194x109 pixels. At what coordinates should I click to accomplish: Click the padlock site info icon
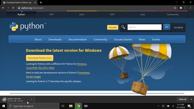(x=19, y=8)
